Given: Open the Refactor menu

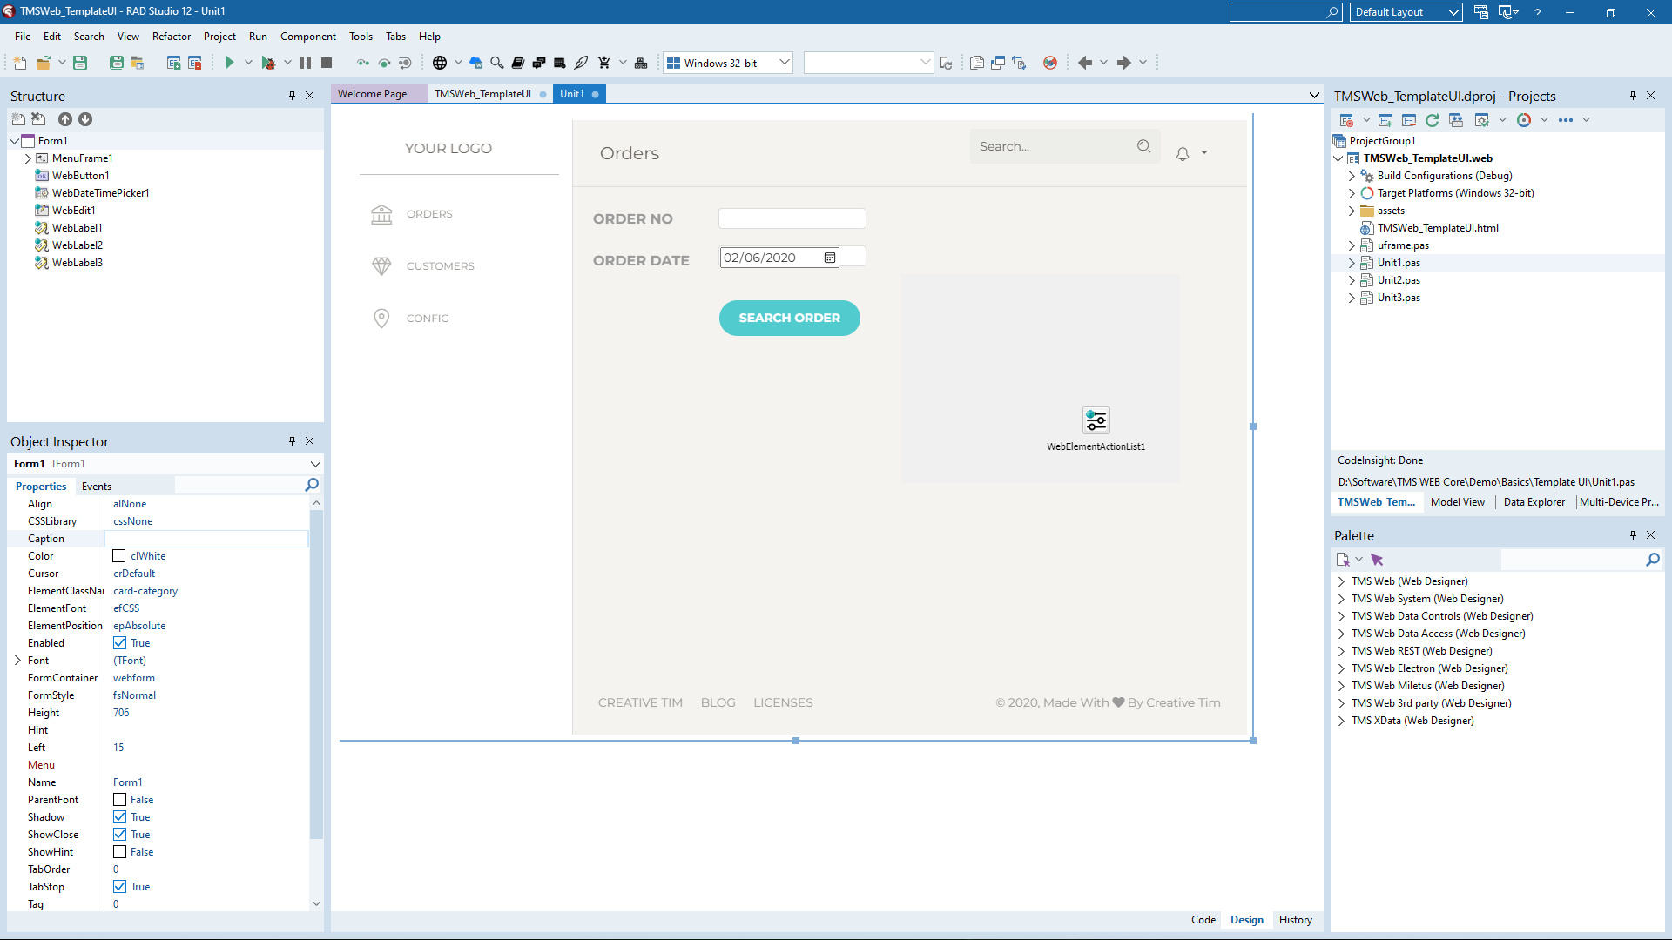Looking at the screenshot, I should click(x=171, y=37).
